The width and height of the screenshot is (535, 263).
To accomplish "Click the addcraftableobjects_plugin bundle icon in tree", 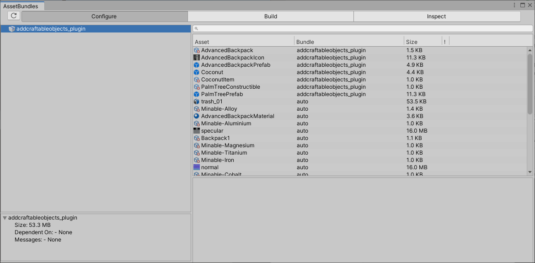I will click(12, 29).
